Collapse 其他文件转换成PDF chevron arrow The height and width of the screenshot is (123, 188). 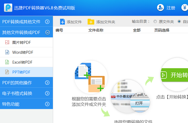[48, 32]
